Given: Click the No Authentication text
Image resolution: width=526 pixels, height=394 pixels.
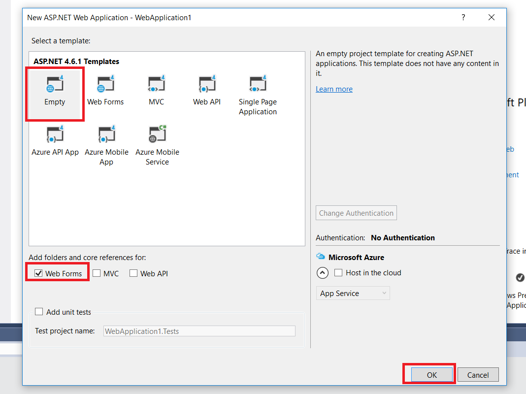Looking at the screenshot, I should tap(403, 238).
